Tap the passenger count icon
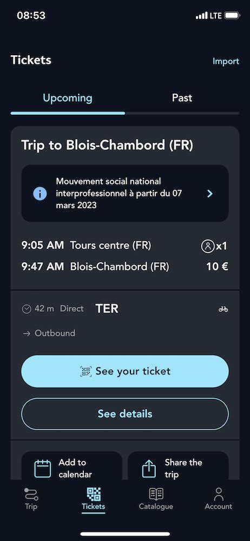 pos(208,246)
